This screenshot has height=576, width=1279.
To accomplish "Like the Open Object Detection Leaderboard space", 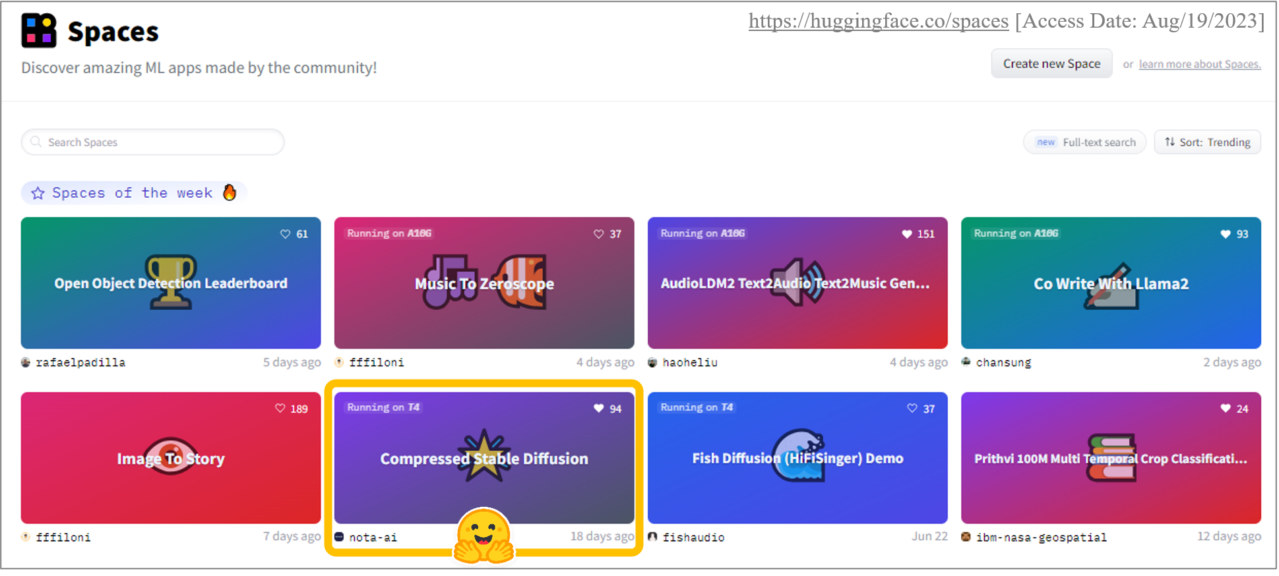I will pyautogui.click(x=285, y=234).
